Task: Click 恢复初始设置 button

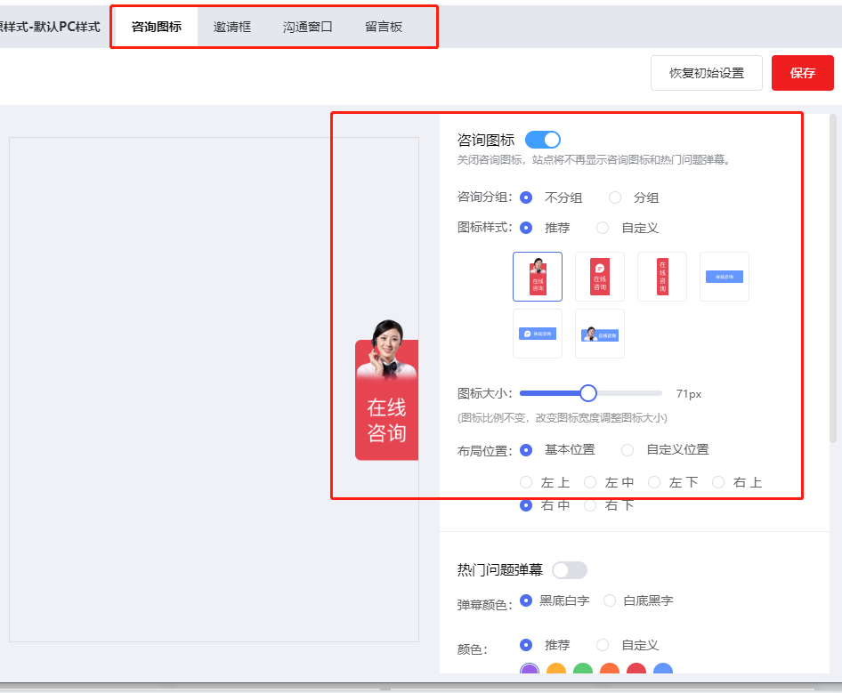Action: tap(707, 73)
